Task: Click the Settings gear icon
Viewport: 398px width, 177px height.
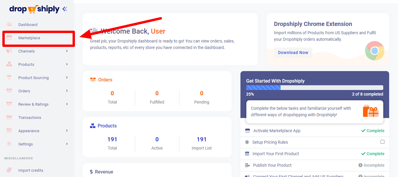Action: [9, 144]
